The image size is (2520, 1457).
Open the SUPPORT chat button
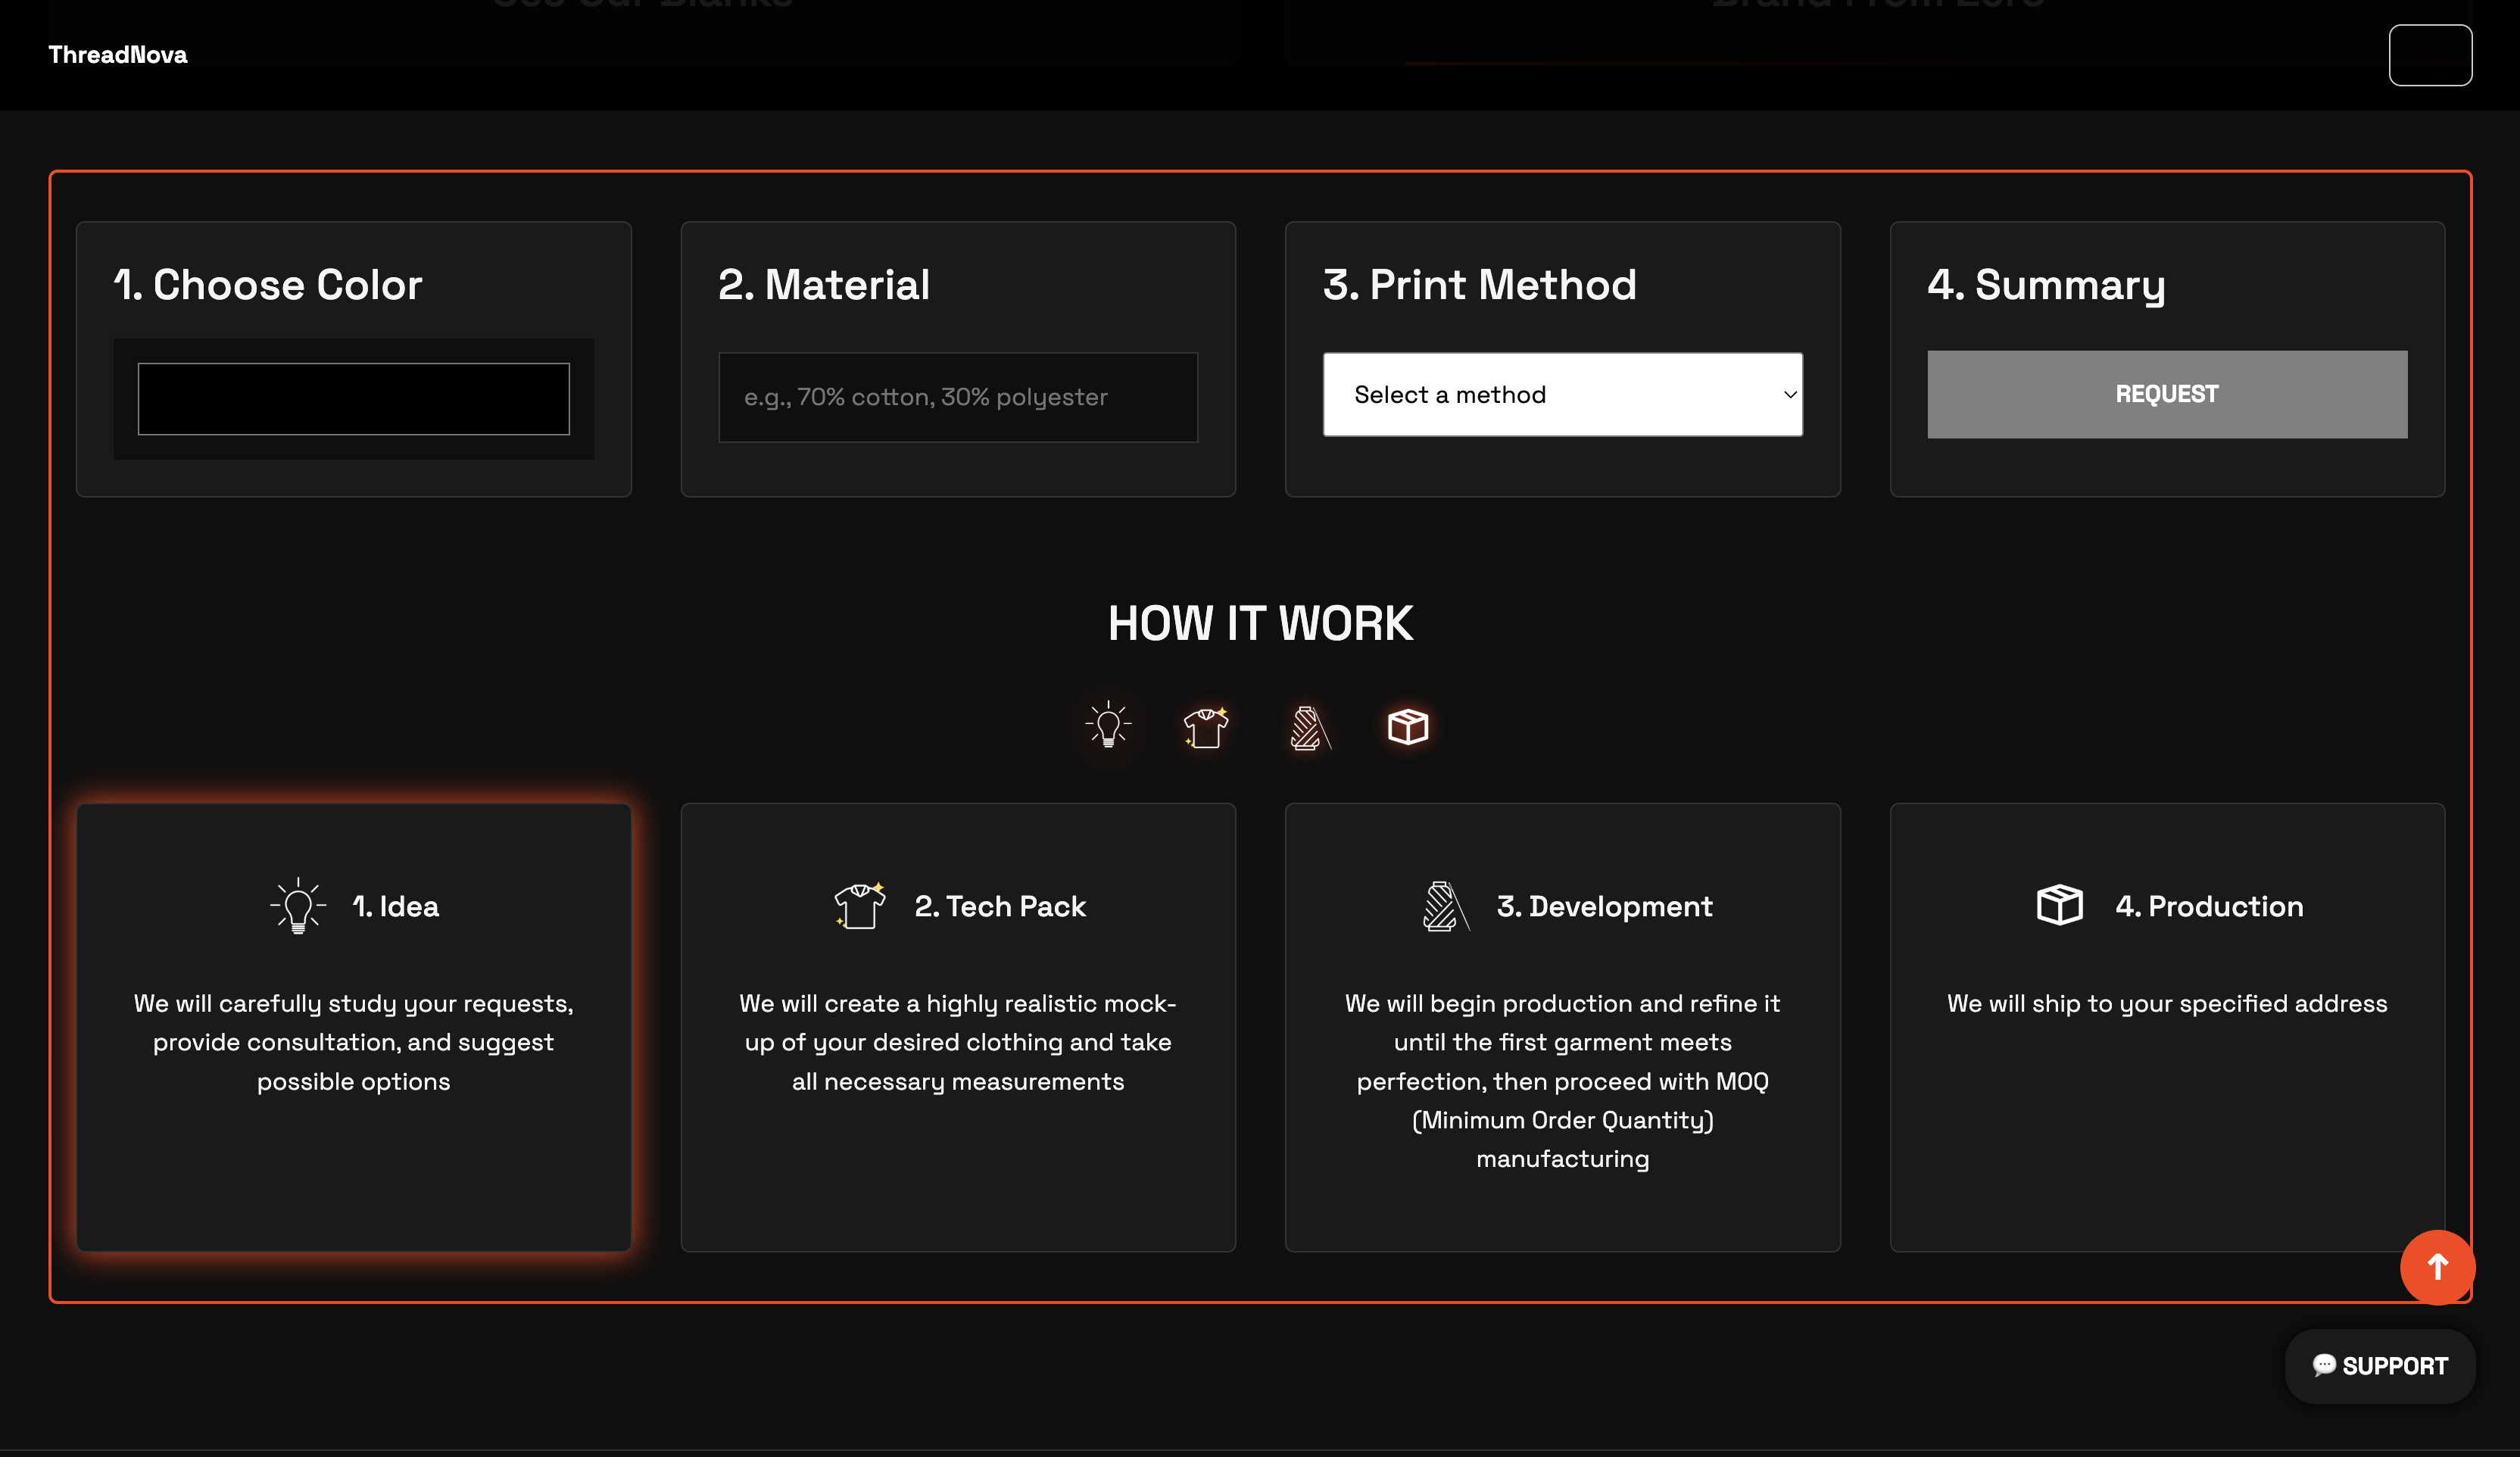point(2379,1365)
